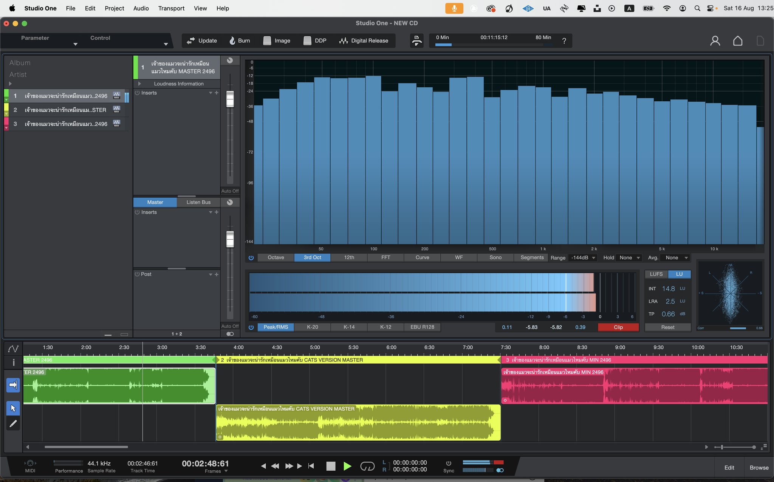
Task: Click the MIDI monitor icon
Action: 30,463
